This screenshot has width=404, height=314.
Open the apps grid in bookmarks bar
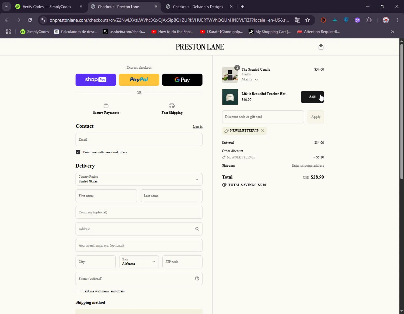pyautogui.click(x=8, y=32)
